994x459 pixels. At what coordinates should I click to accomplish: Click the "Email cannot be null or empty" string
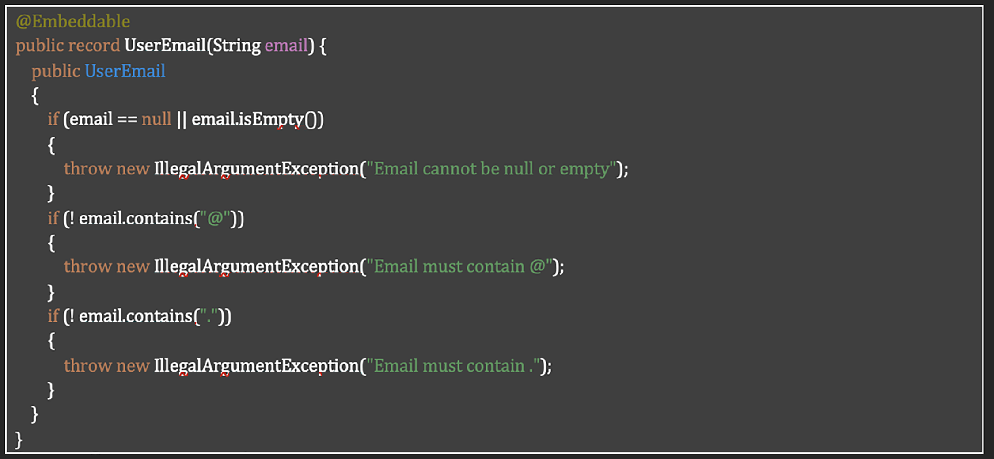(x=491, y=169)
